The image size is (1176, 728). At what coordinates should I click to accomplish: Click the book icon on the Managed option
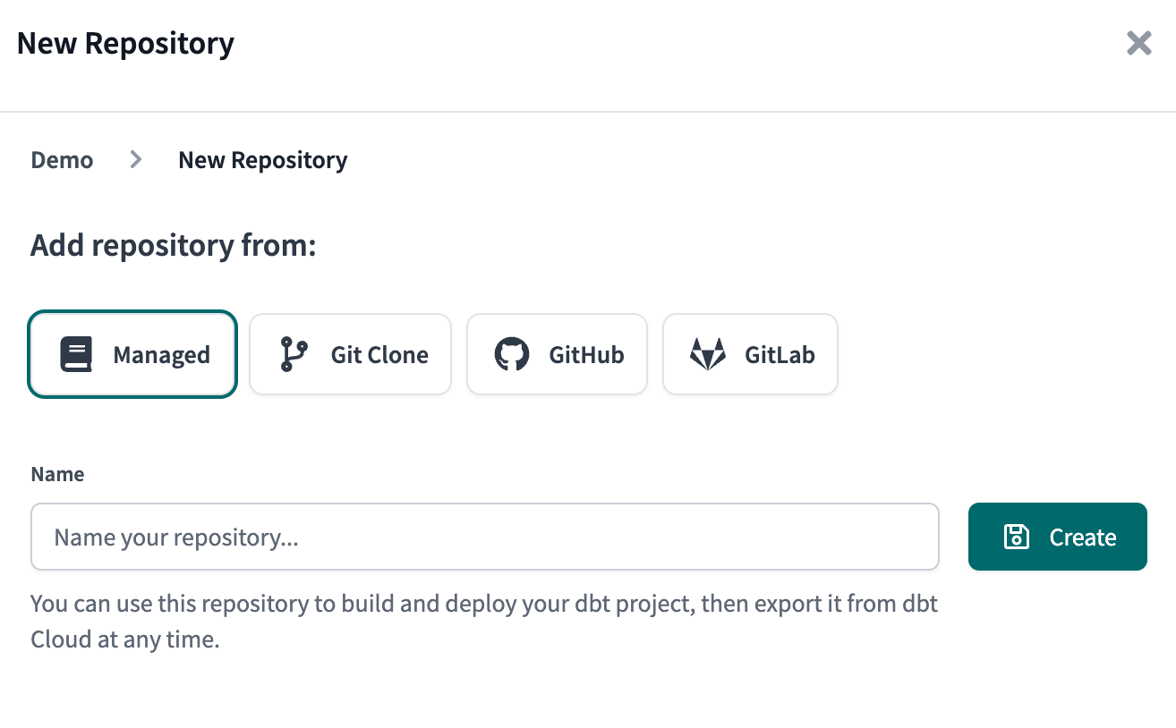tap(76, 354)
